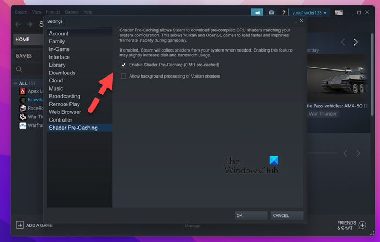Open the Steam inbox envelope icon

[271, 12]
